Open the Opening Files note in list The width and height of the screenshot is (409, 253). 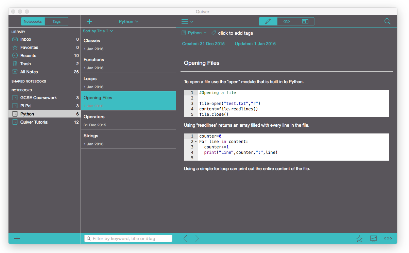point(128,101)
